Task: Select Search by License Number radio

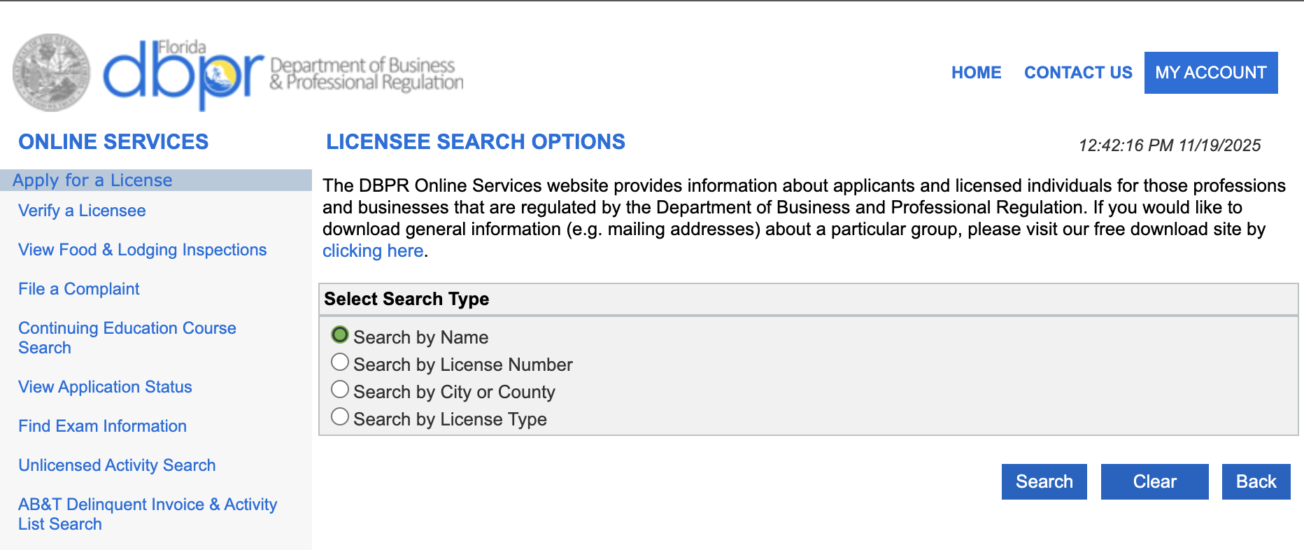Action: click(340, 362)
